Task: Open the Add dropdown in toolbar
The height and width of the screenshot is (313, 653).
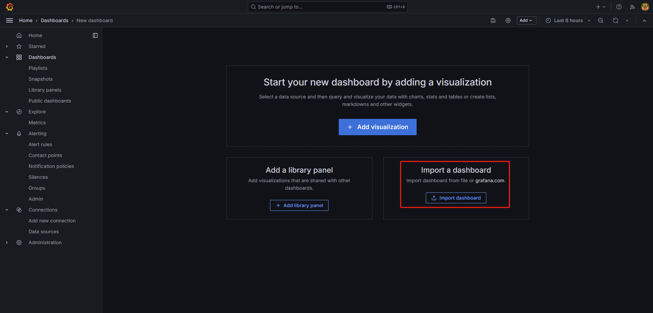Action: (x=526, y=20)
